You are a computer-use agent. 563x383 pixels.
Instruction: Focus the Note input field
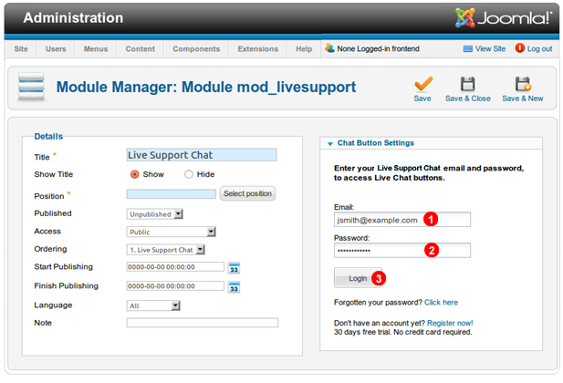tap(203, 322)
